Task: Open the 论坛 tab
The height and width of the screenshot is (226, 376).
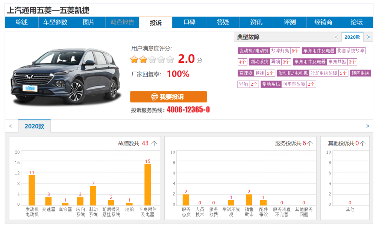Action: click(356, 22)
